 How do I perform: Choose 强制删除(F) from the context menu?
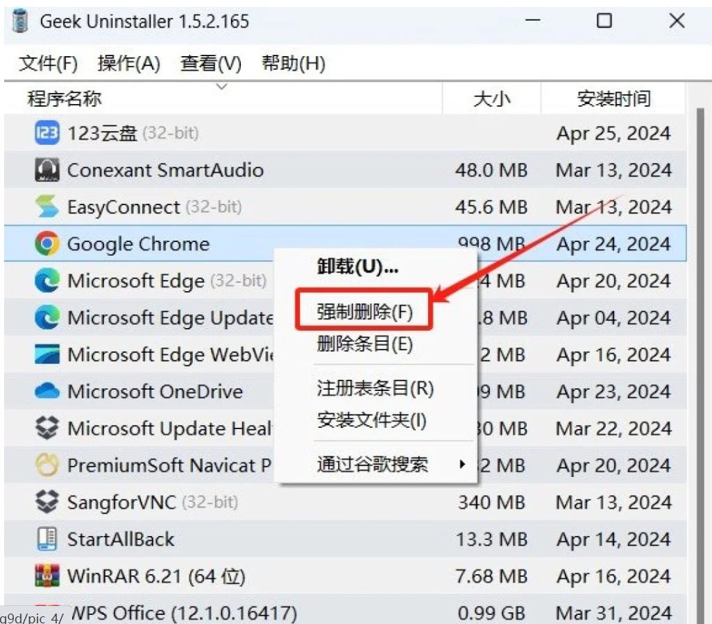[x=364, y=310]
